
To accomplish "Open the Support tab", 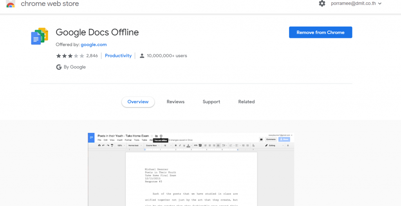I will coord(211,102).
